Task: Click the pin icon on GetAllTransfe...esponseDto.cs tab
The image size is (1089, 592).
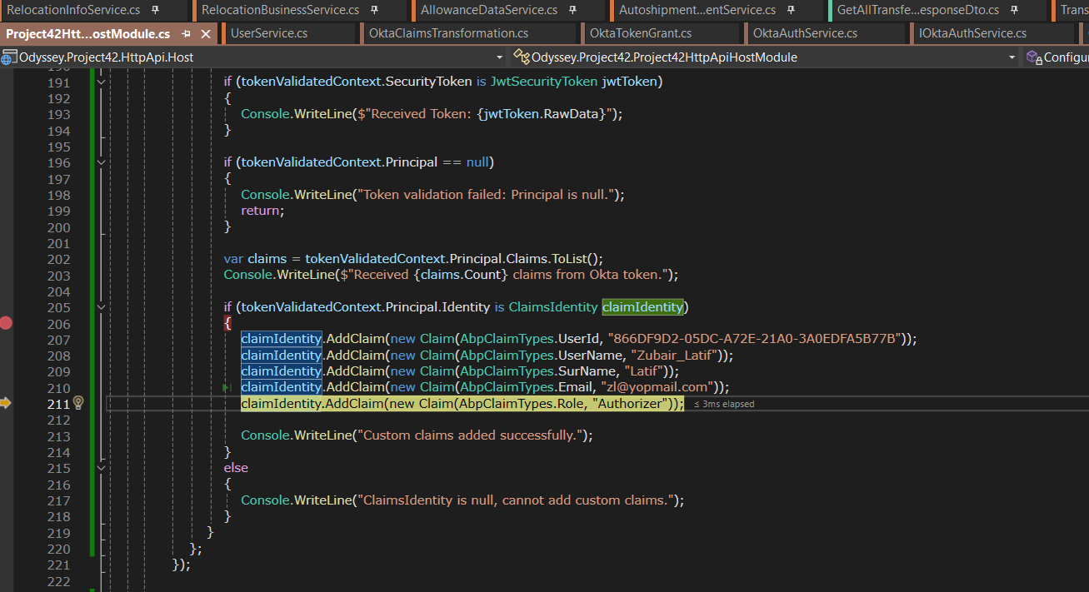Action: 1015,10
